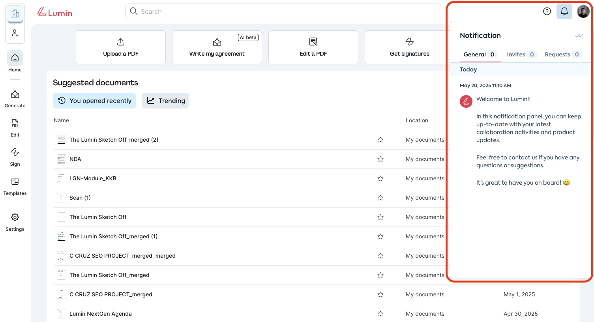
Task: Open the organization building icon in sidebar
Action: click(15, 14)
